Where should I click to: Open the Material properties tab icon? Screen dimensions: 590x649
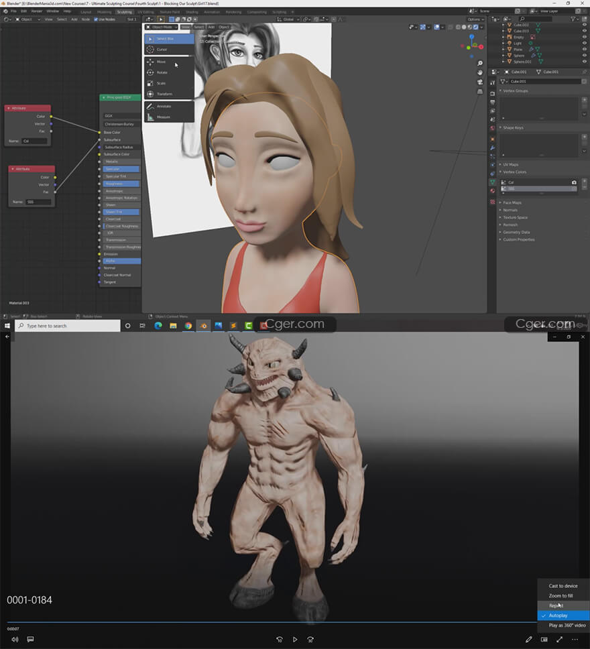492,191
